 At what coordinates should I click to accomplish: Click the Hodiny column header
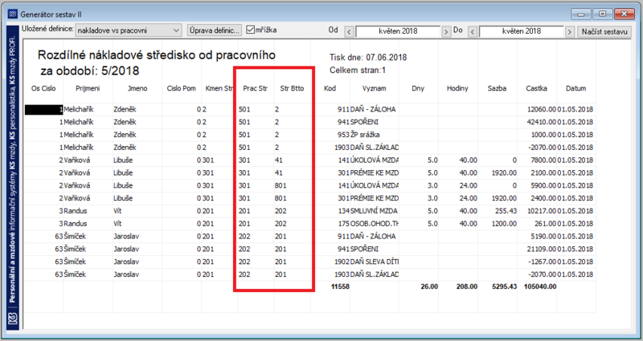457,88
